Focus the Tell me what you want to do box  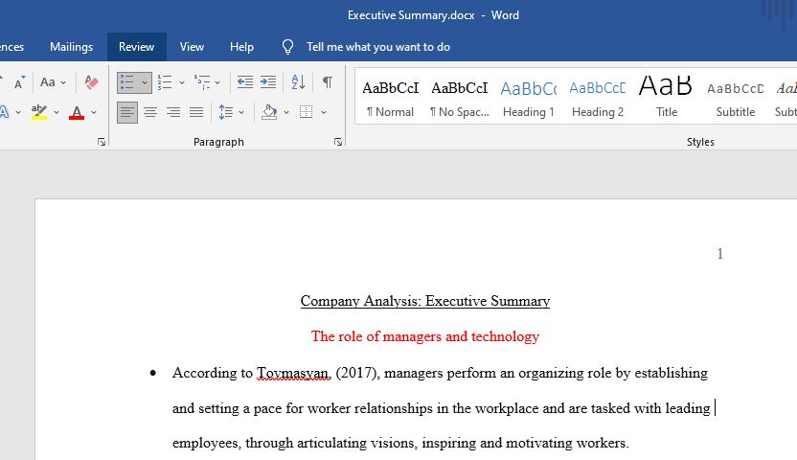(377, 47)
